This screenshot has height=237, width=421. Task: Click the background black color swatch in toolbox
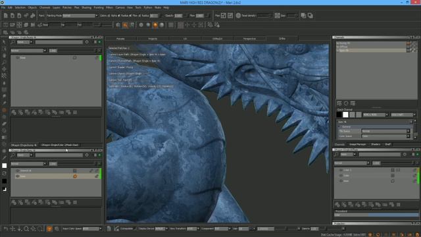pos(5,181)
